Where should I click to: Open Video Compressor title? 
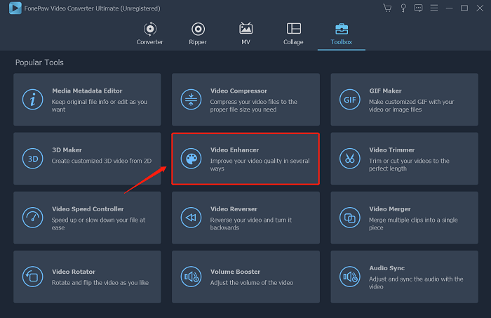click(x=238, y=91)
